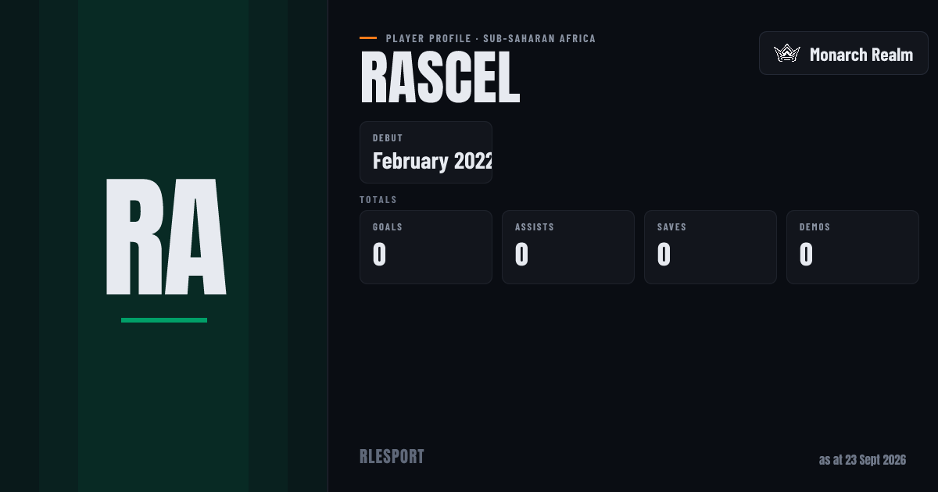
Task: Click the green bar under RA initials
Action: point(164,320)
